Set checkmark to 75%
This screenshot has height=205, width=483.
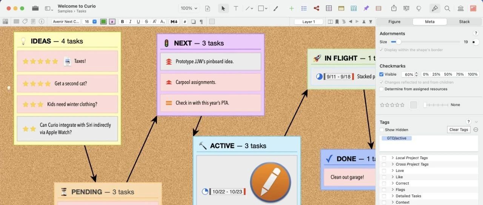tap(460, 74)
